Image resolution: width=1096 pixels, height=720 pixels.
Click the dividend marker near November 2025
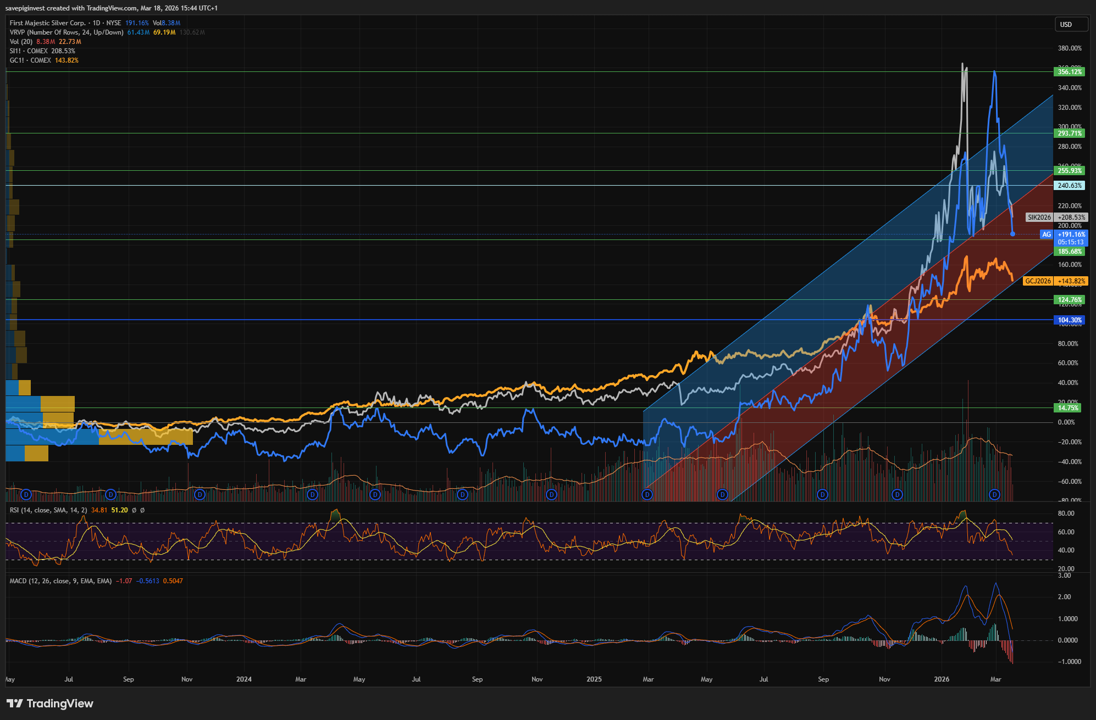pyautogui.click(x=897, y=495)
